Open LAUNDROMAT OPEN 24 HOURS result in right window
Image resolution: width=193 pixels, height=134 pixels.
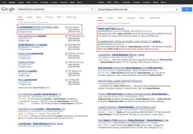[x=130, y=42]
